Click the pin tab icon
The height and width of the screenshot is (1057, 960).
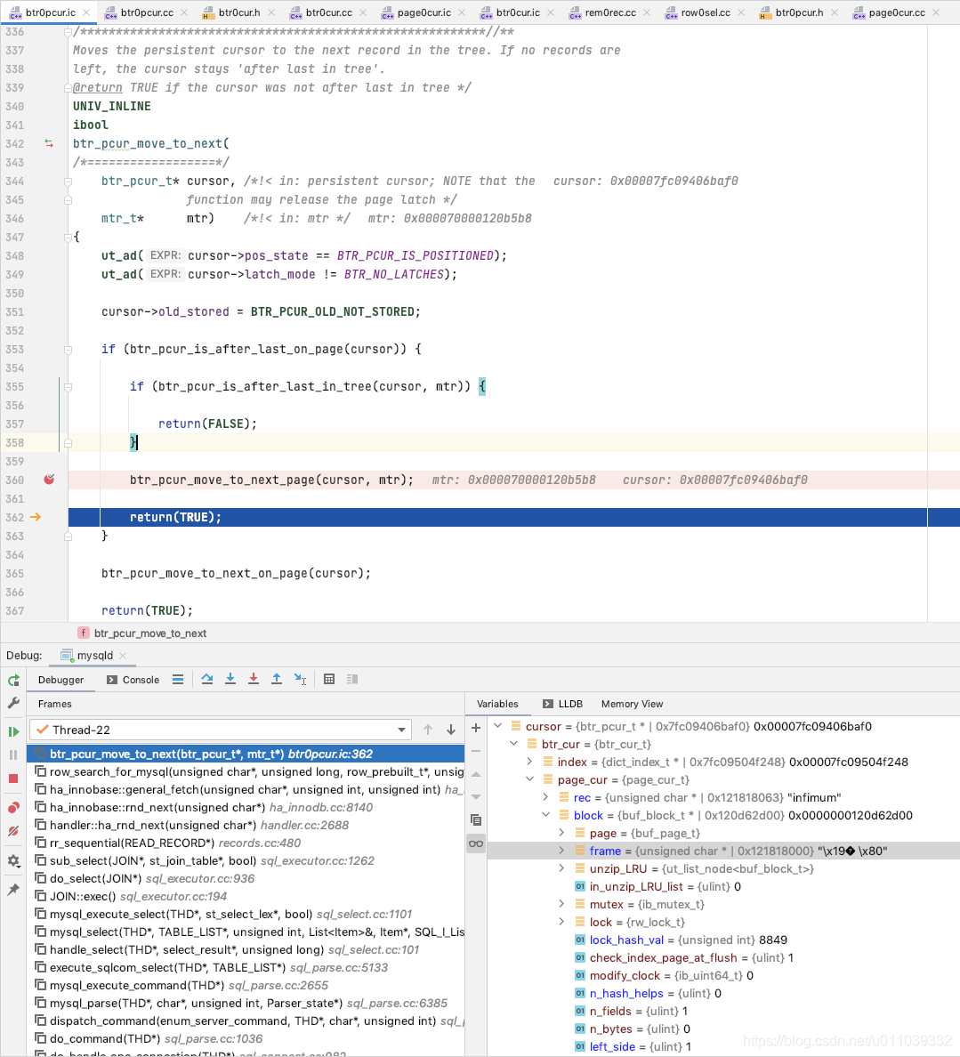[x=13, y=890]
